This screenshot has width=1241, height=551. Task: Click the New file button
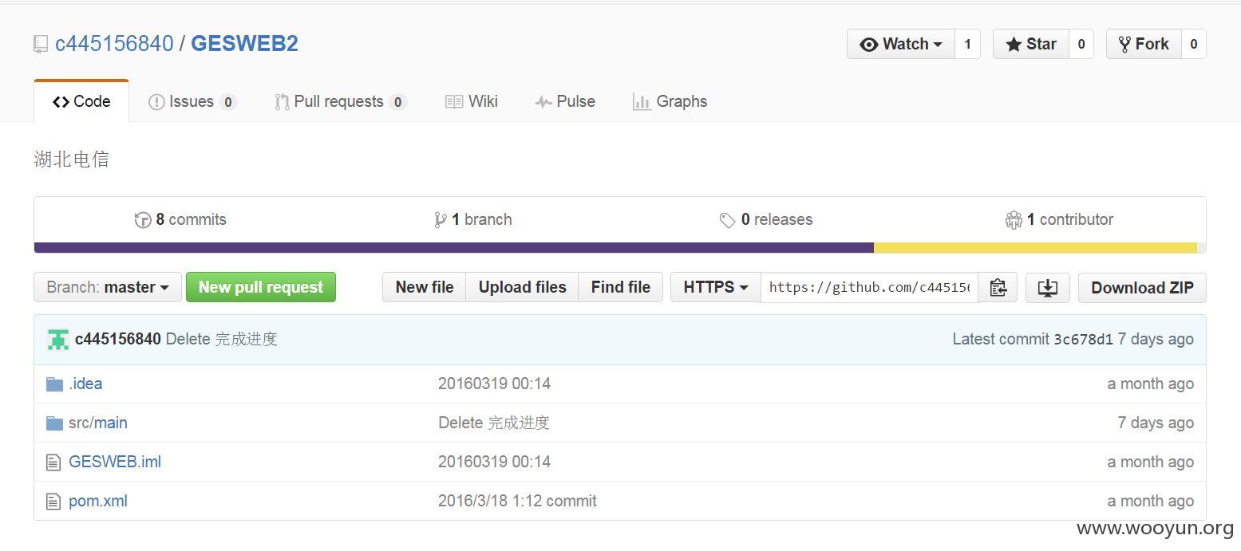pos(425,288)
